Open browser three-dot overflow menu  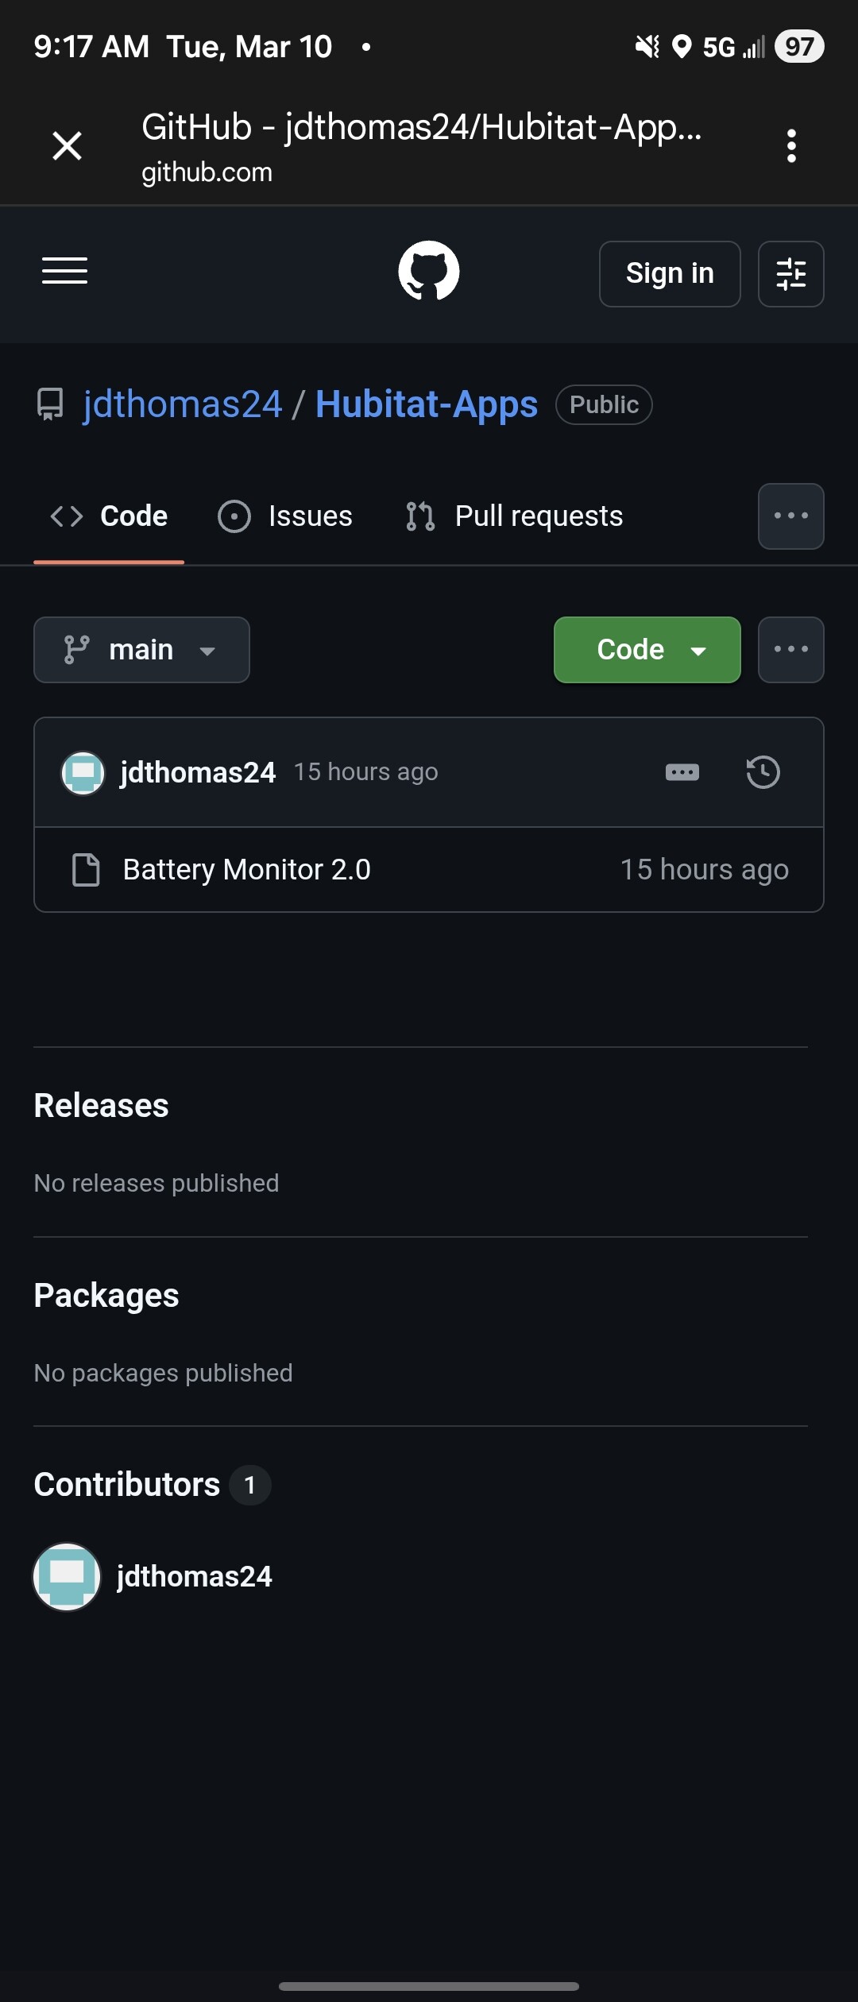tap(790, 146)
